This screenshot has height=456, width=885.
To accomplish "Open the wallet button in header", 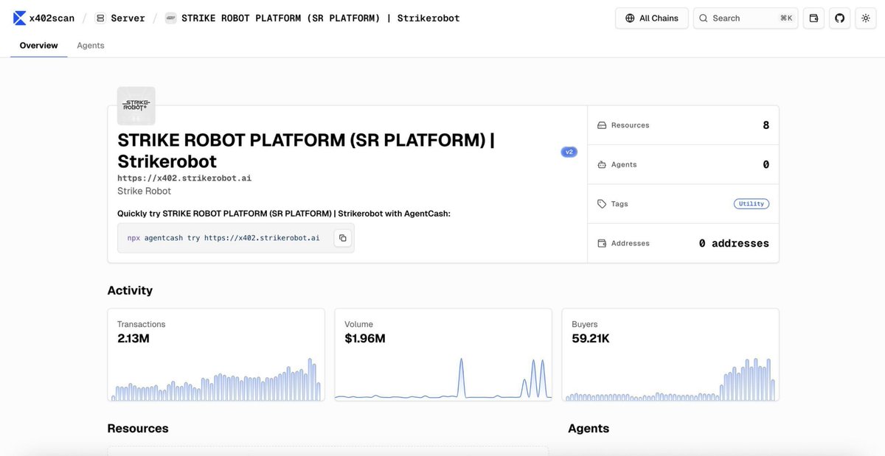I will tap(813, 18).
